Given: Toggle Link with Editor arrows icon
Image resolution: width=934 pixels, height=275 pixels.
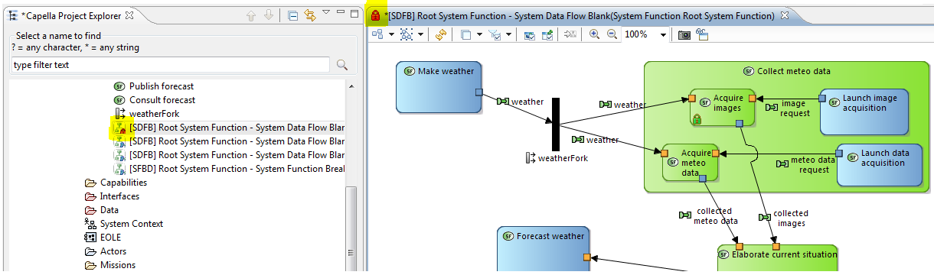Looking at the screenshot, I should click(310, 15).
